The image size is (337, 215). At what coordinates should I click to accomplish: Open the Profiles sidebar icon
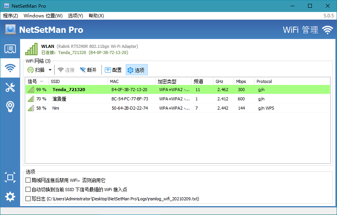[x=10, y=49]
